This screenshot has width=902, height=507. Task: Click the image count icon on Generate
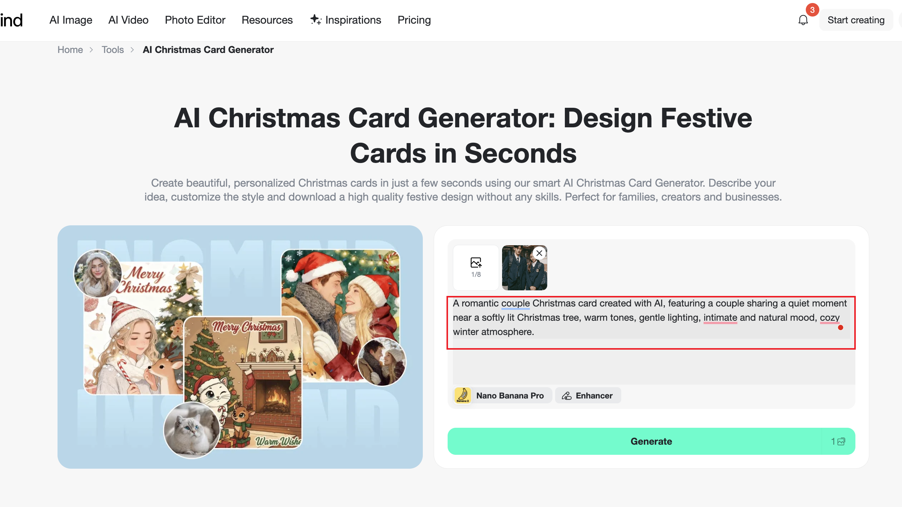click(841, 441)
